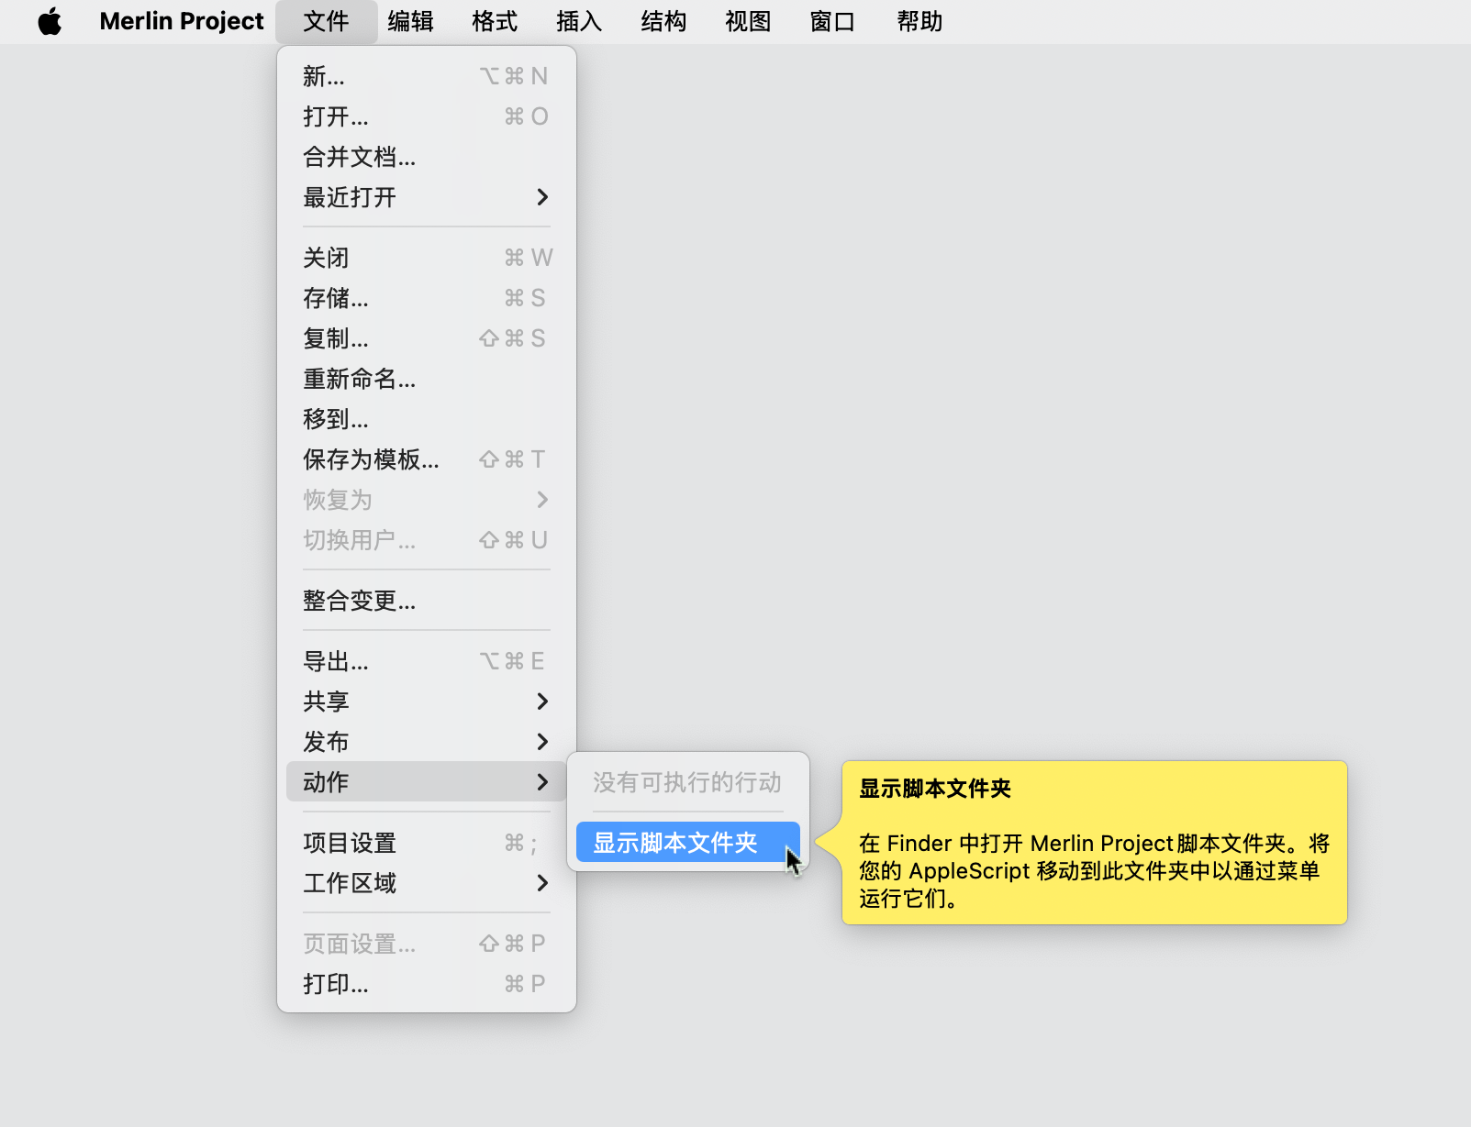Expand the 最近打开 submenu
The image size is (1471, 1127).
(427, 197)
